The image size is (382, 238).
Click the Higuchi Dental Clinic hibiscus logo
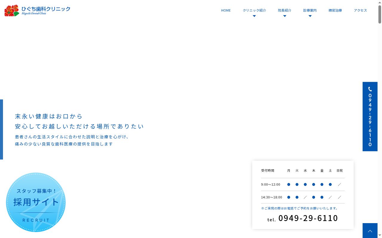point(37,10)
